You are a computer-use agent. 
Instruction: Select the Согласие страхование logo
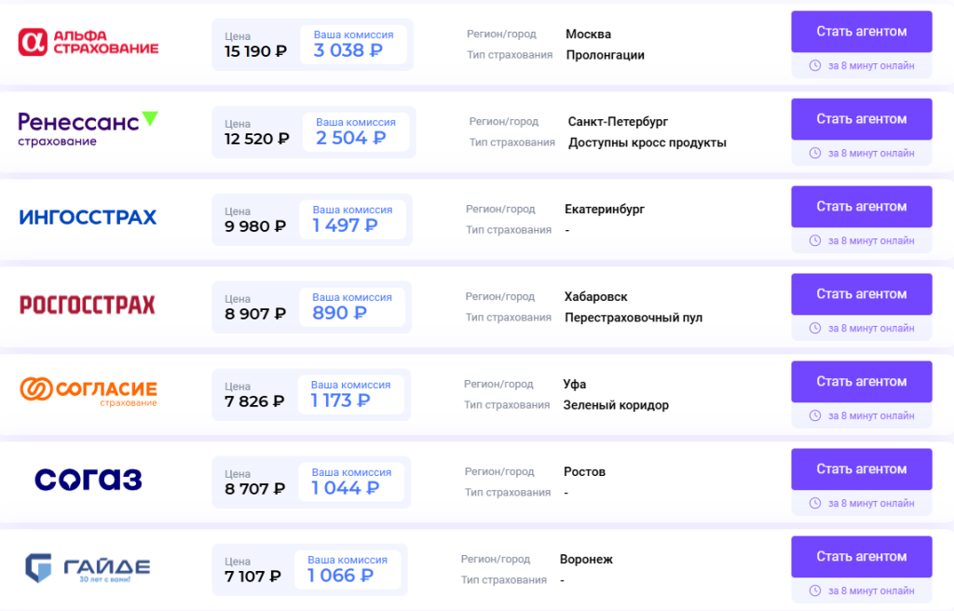pos(87,391)
